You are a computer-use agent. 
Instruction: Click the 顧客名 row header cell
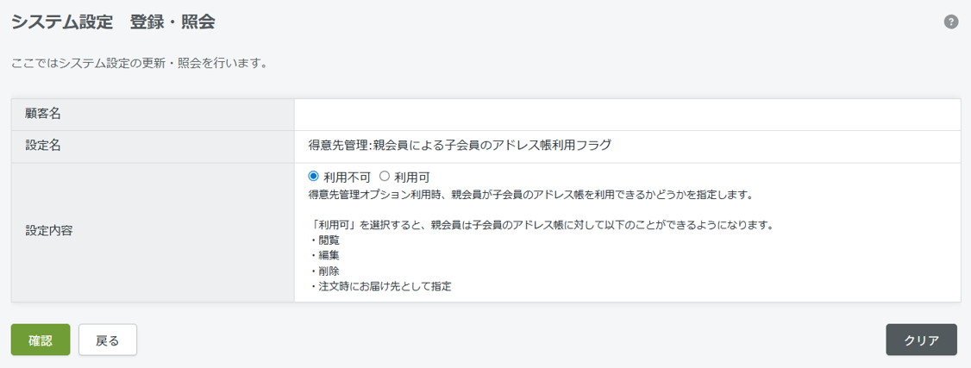pos(153,115)
